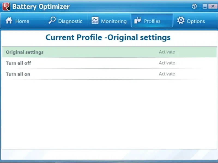The height and width of the screenshot is (163, 218).
Task: Click the Monitoring chart icon
Action: pos(95,20)
